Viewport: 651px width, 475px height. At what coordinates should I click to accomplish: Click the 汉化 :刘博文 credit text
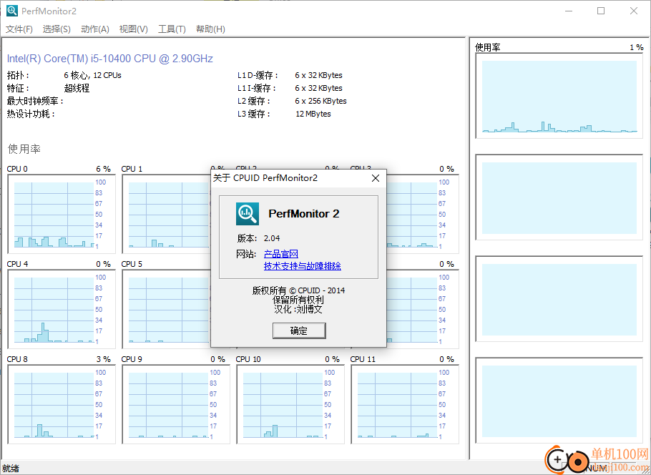[298, 309]
